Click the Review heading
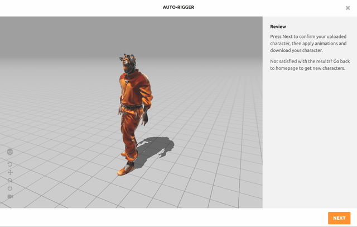The image size is (357, 227). 278,26
